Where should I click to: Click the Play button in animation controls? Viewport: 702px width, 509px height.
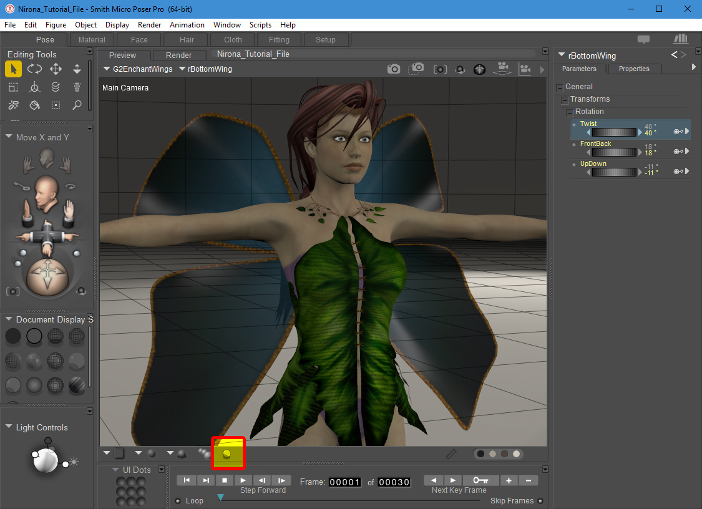pyautogui.click(x=243, y=480)
